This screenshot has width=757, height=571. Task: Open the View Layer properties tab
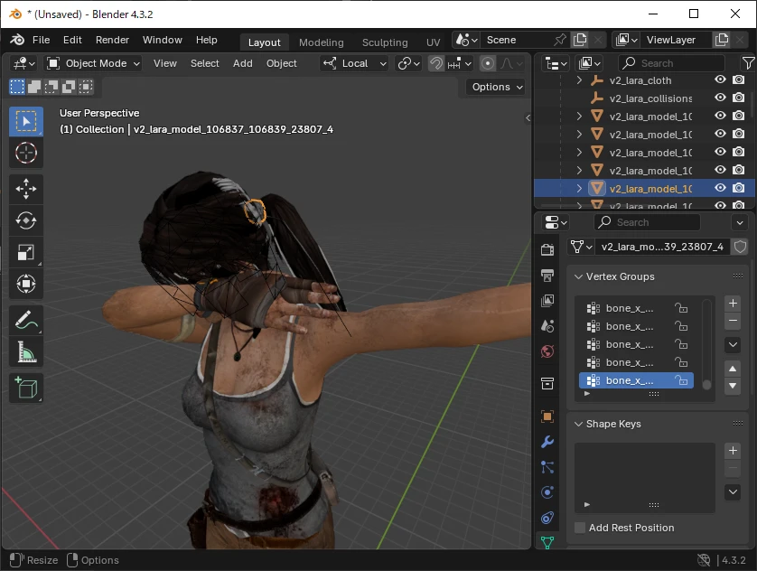tap(547, 301)
